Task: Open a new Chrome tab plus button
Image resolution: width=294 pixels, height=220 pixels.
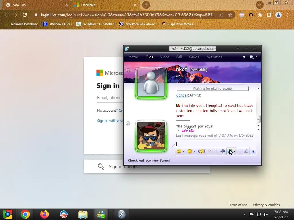Action: [146, 5]
